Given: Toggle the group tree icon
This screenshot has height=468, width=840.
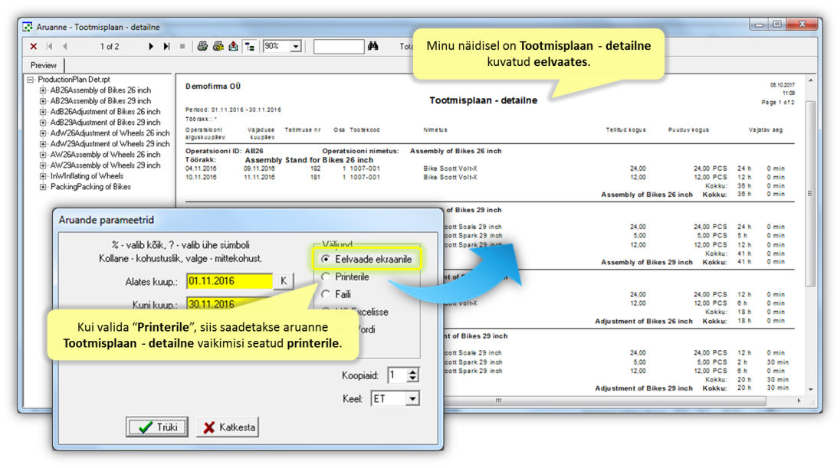Looking at the screenshot, I should [x=250, y=47].
